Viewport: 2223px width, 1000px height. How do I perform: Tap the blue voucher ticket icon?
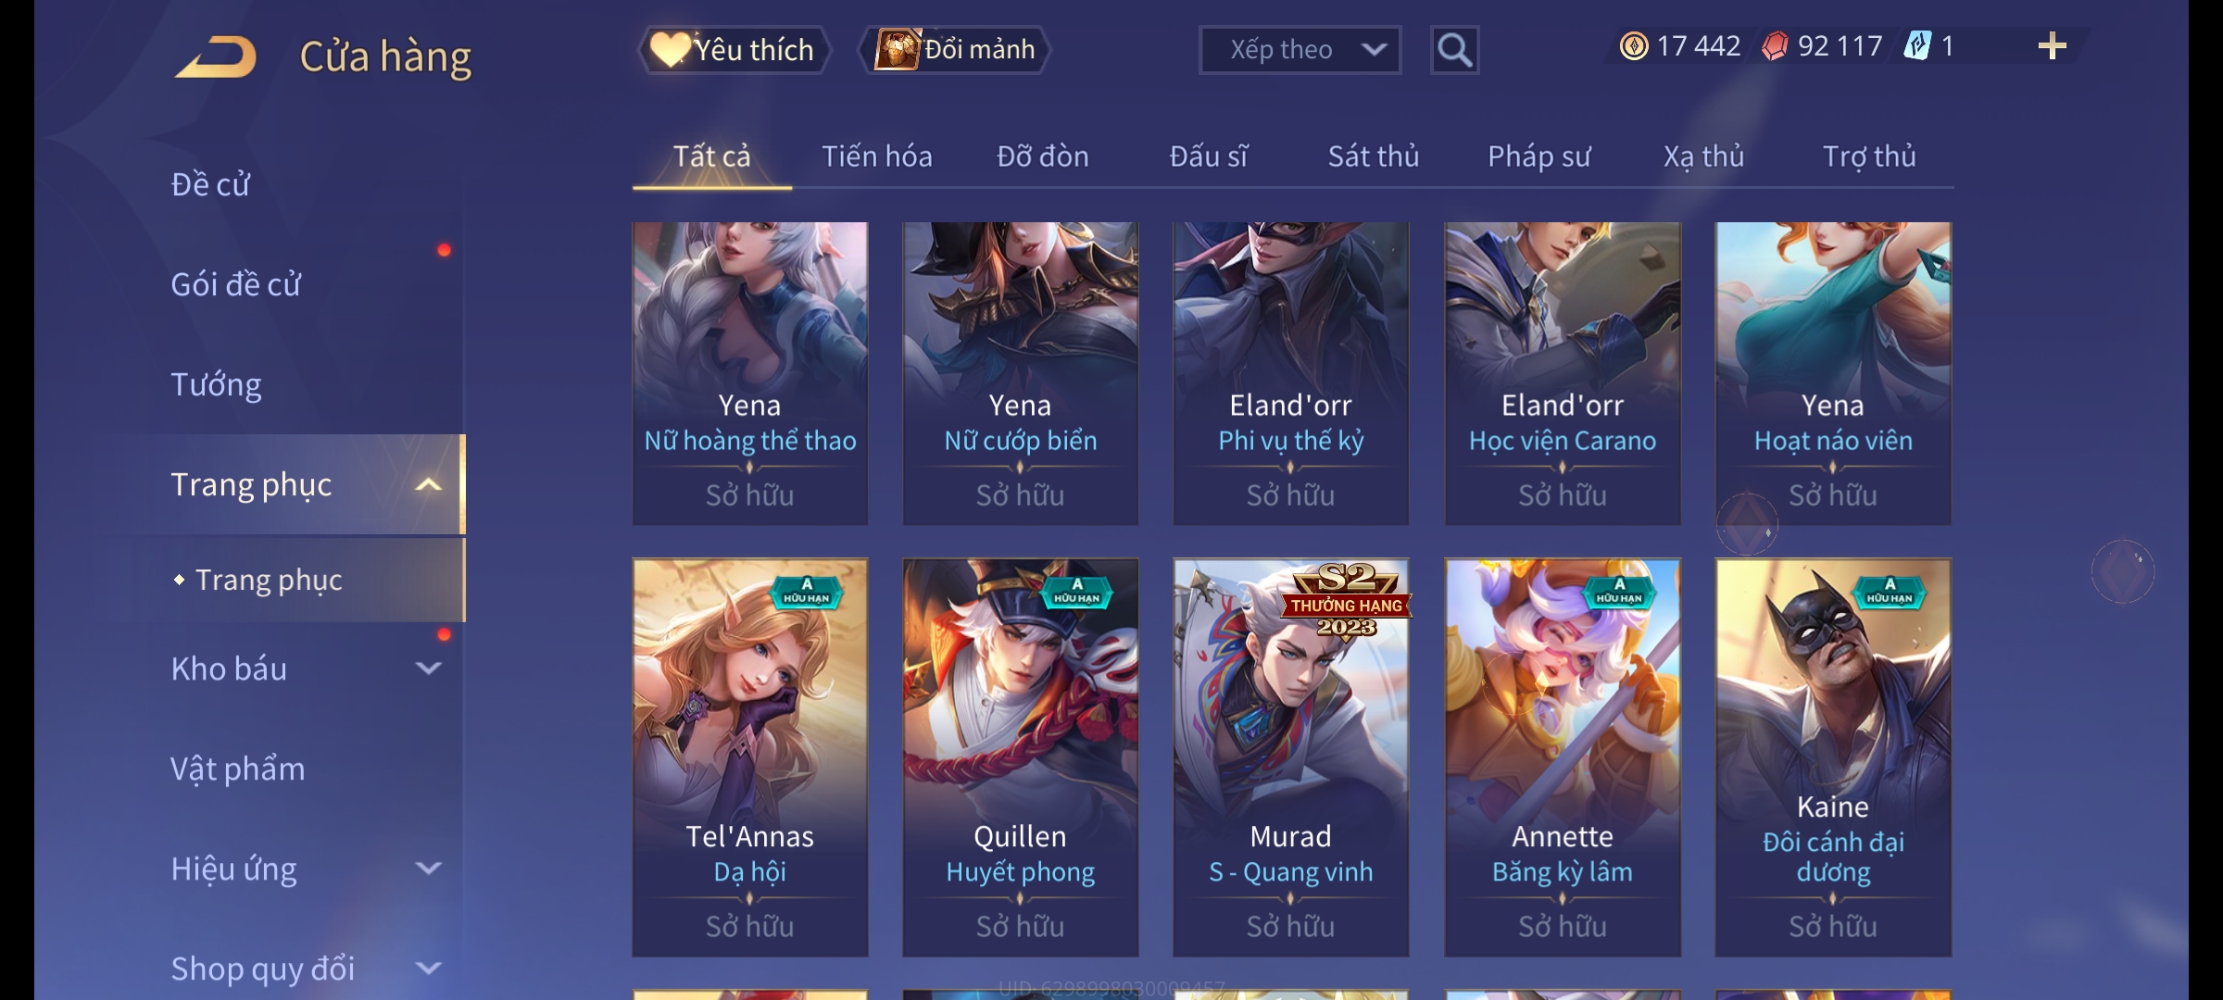[x=1917, y=46]
